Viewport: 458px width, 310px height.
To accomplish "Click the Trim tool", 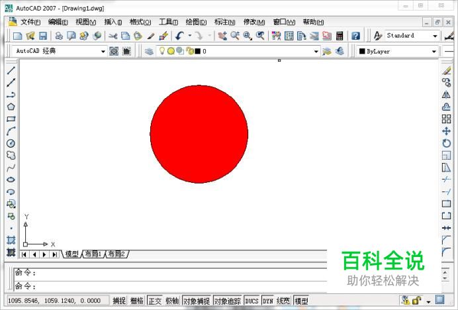I will coord(446,180).
